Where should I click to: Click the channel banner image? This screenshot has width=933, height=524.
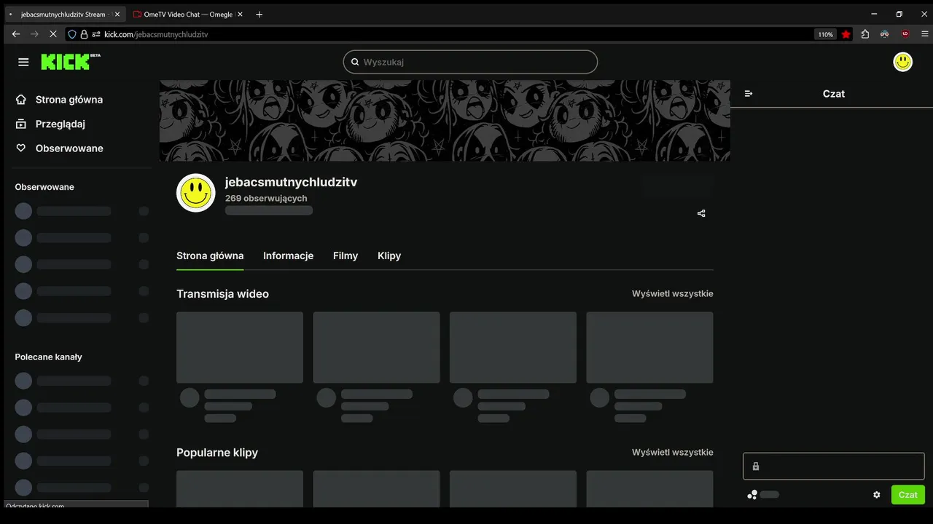point(445,121)
